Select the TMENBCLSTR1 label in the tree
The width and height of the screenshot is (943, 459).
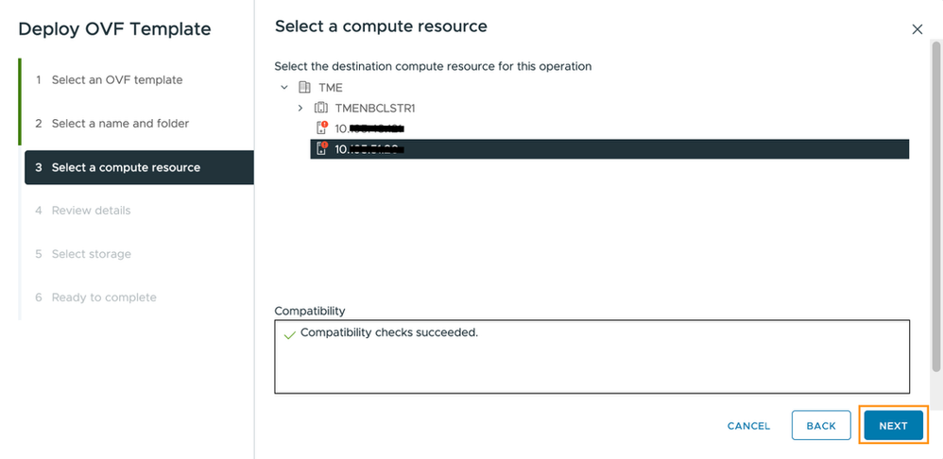[x=375, y=109]
